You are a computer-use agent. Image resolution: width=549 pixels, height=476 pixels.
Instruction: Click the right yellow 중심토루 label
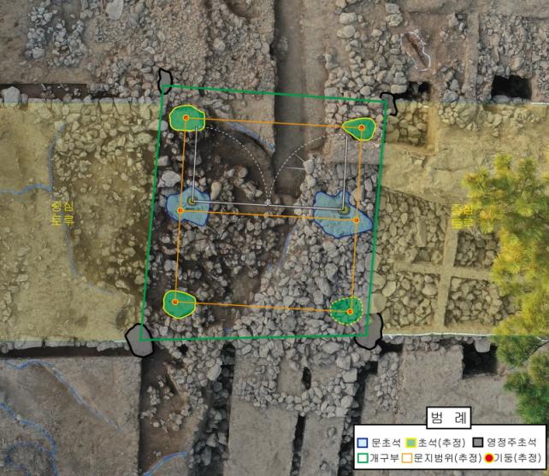pyautogui.click(x=462, y=215)
